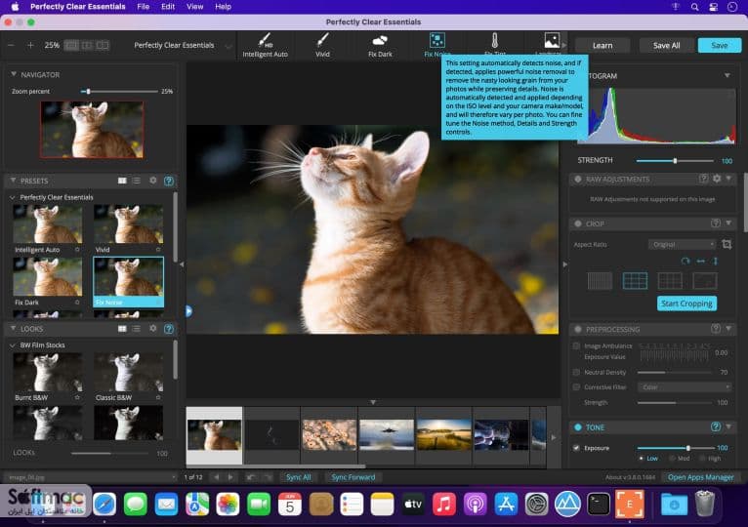The image size is (748, 527).
Task: Switch Looks panel to list view
Action: (137, 329)
